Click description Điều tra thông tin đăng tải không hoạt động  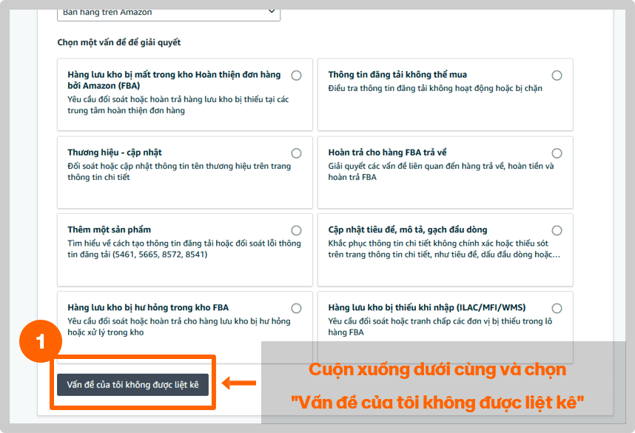point(435,88)
